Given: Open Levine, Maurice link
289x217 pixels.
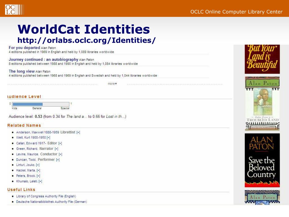Looking at the screenshot, I should pyautogui.click(x=27, y=154).
